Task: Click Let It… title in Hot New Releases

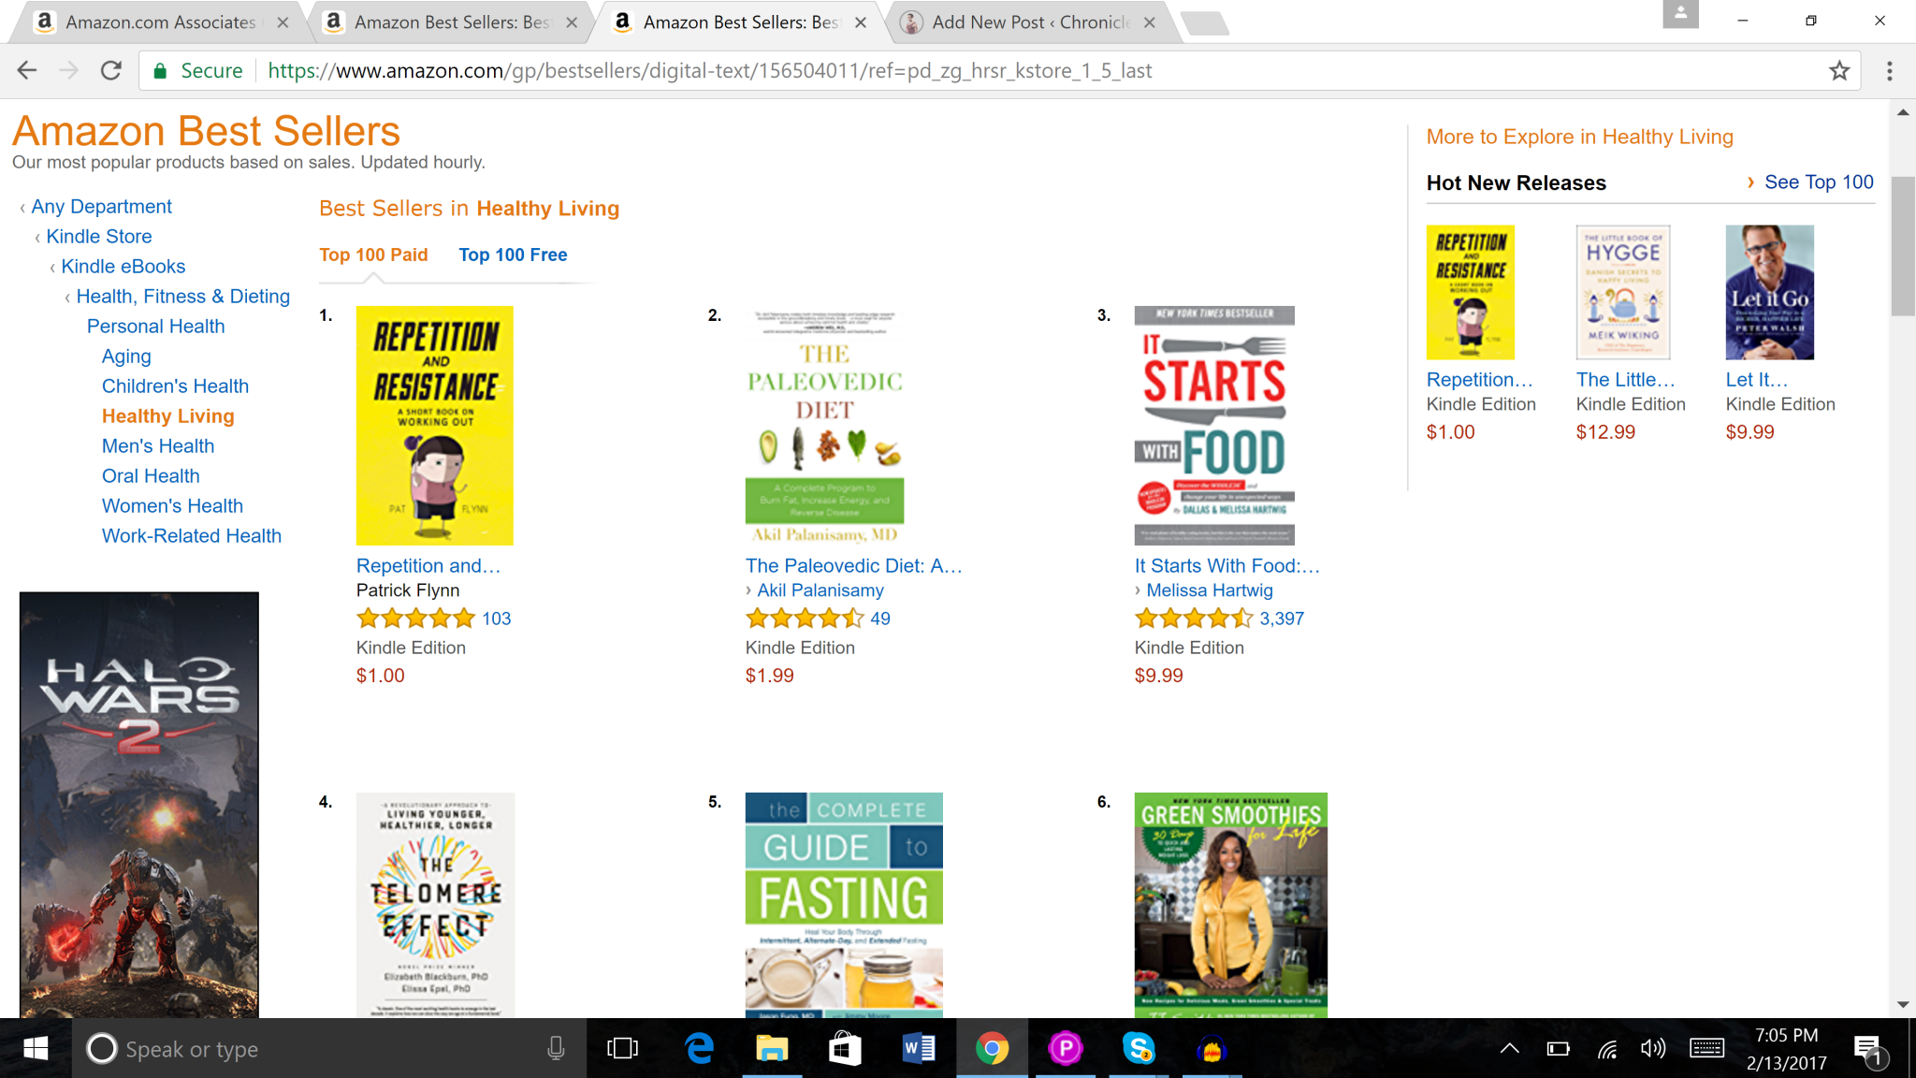Action: point(1757,379)
